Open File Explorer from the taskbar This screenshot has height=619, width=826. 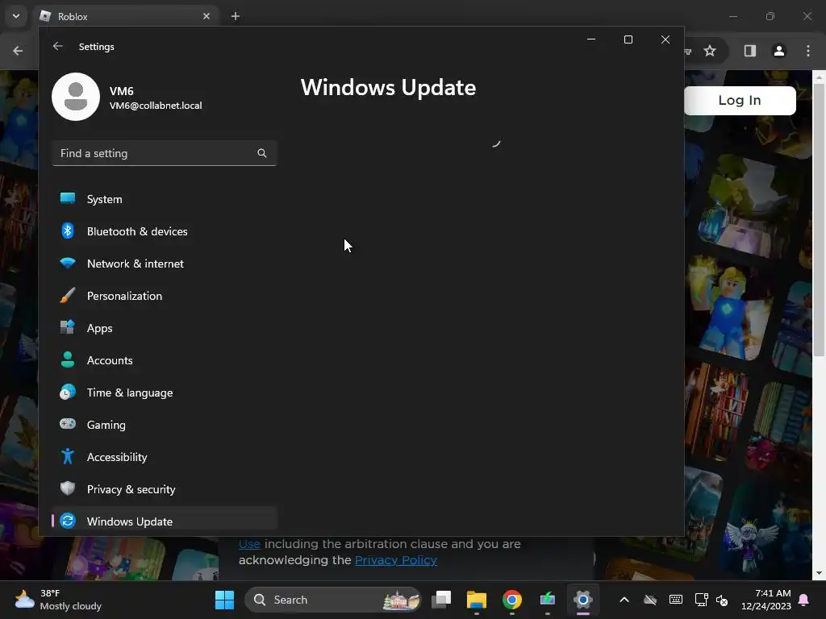477,600
